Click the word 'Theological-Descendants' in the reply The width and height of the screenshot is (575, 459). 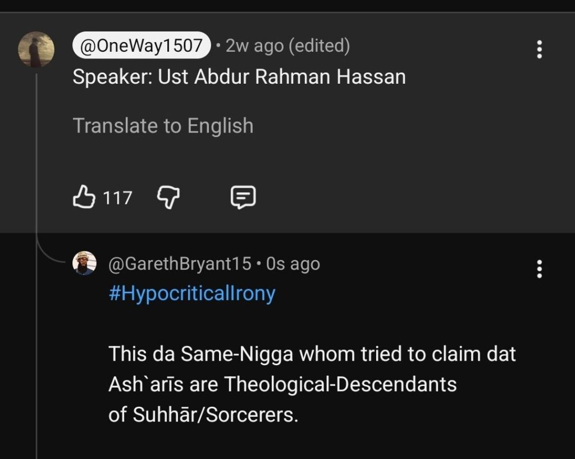point(340,384)
